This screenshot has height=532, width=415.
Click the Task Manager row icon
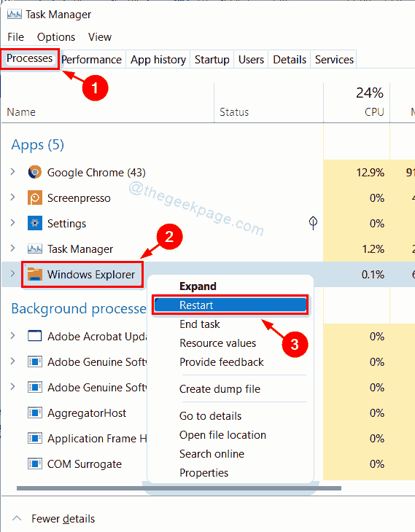pos(34,249)
